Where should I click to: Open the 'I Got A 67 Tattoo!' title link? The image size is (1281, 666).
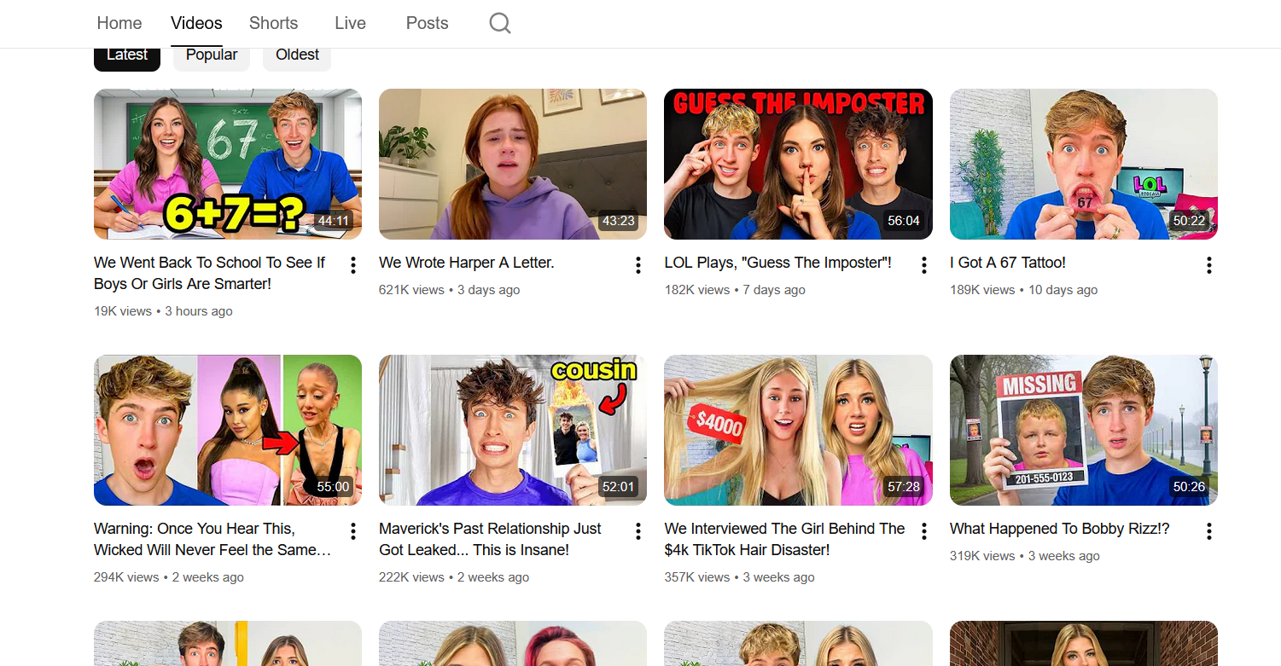(x=1008, y=263)
